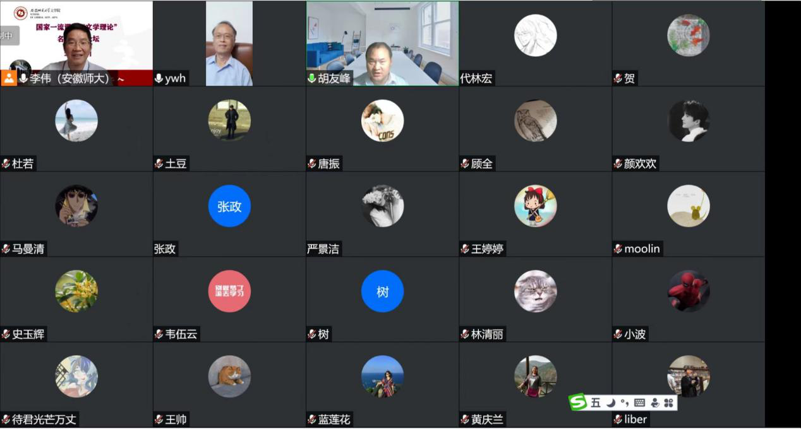
Task: Open the IME toolbox four-squares icon
Action: coord(669,403)
